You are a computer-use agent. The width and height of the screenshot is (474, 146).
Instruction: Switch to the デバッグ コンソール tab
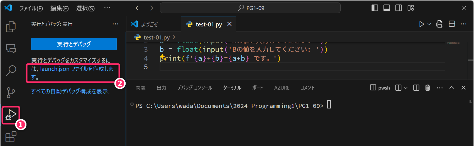(195, 88)
